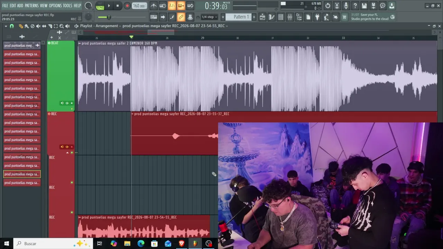Image resolution: width=443 pixels, height=249 pixels.
Task: Click the microphone one-click recording icon
Action: pyautogui.click(x=346, y=6)
